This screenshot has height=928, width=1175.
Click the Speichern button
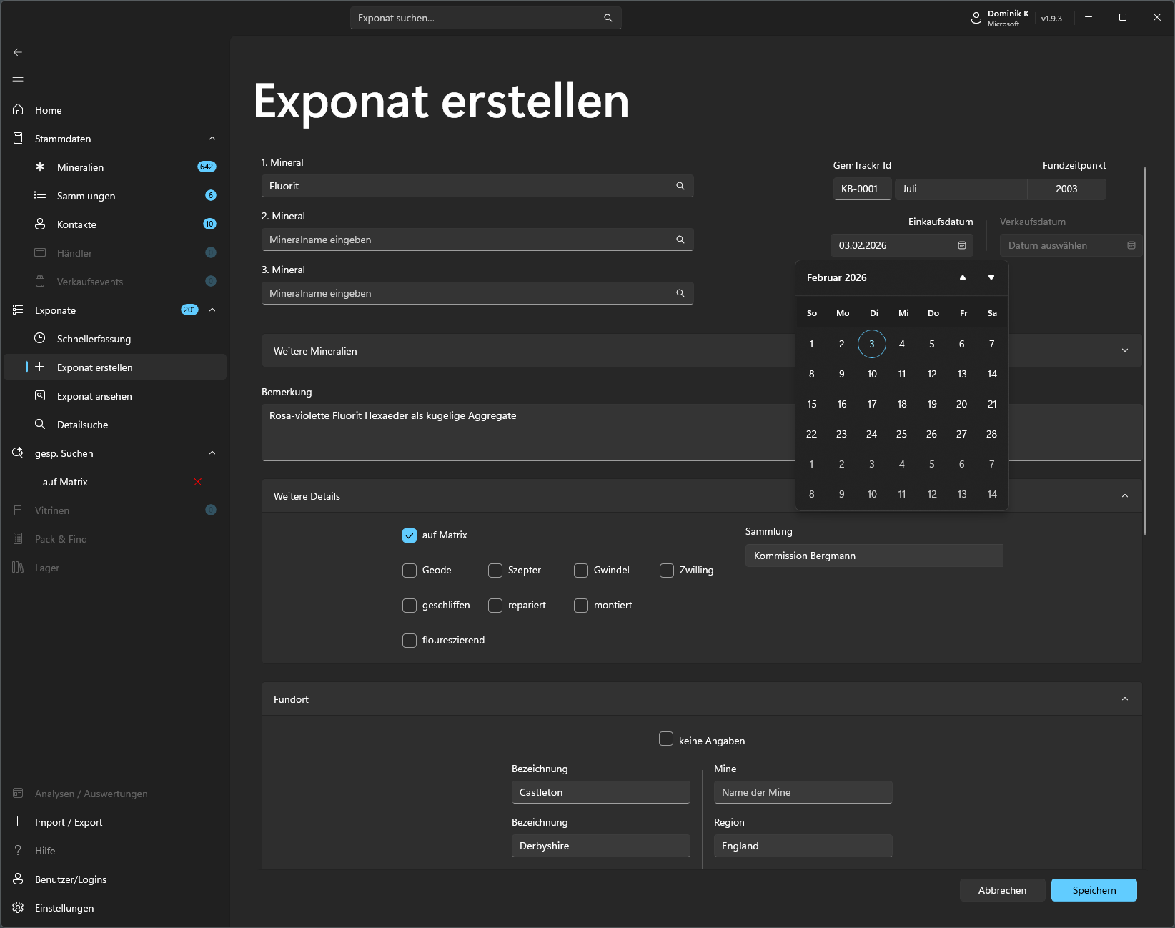click(1094, 890)
